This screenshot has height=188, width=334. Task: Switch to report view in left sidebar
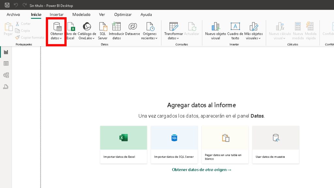[x=6, y=52]
